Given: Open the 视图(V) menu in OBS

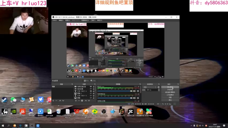Looking at the screenshot, I should click(x=68, y=20).
